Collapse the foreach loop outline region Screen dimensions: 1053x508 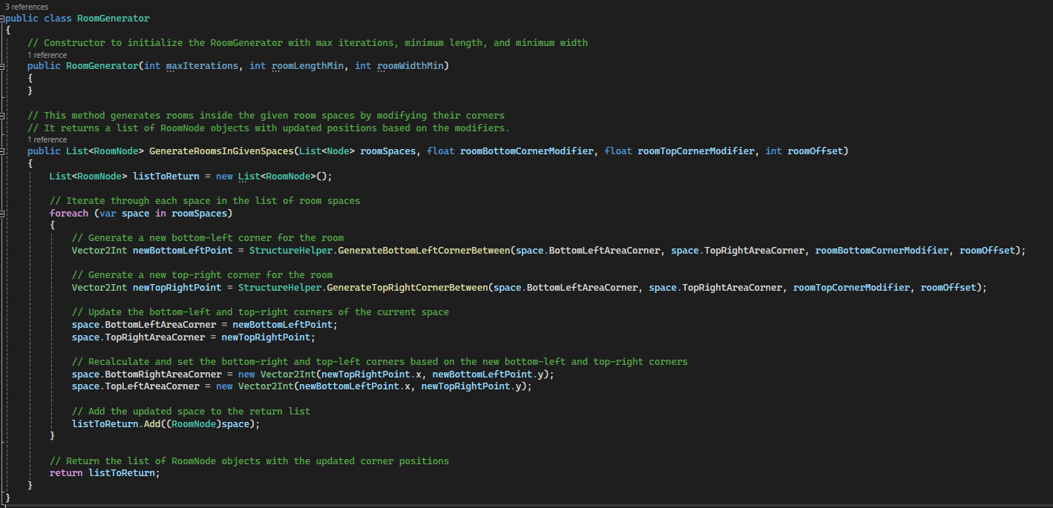pyautogui.click(x=3, y=214)
